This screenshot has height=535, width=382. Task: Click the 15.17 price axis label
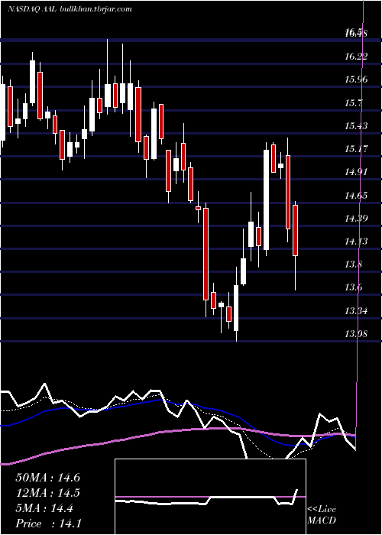pyautogui.click(x=356, y=149)
